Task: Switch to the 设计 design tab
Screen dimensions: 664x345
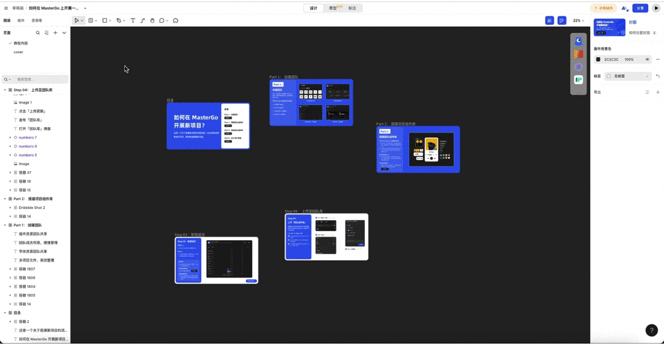Action: point(314,8)
